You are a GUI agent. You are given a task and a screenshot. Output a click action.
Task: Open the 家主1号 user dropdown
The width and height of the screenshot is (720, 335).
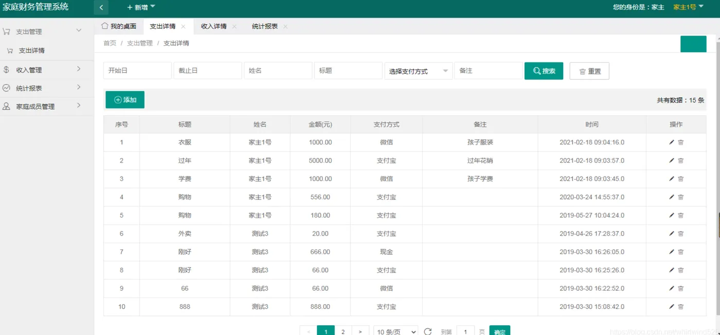coord(689,7)
